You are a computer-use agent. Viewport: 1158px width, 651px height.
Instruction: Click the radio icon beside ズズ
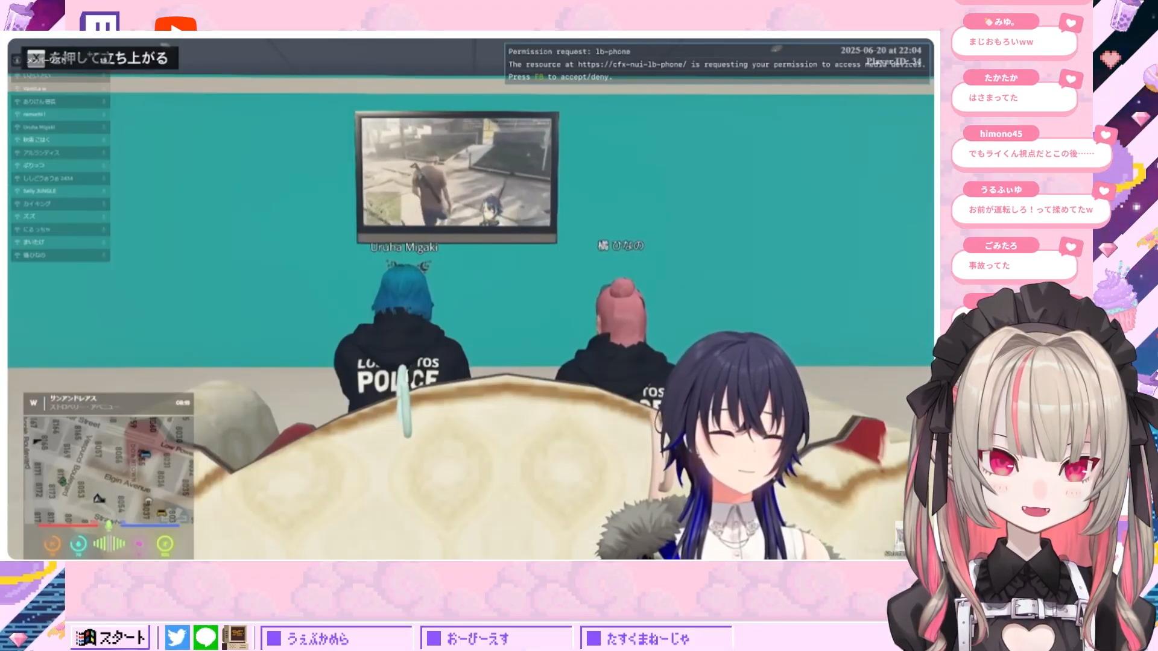[x=17, y=216]
